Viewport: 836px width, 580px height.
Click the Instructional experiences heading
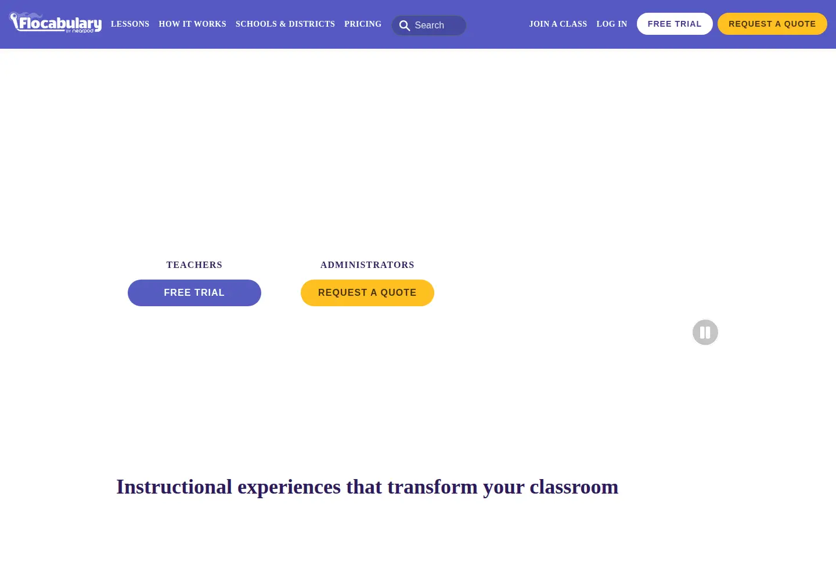367,487
